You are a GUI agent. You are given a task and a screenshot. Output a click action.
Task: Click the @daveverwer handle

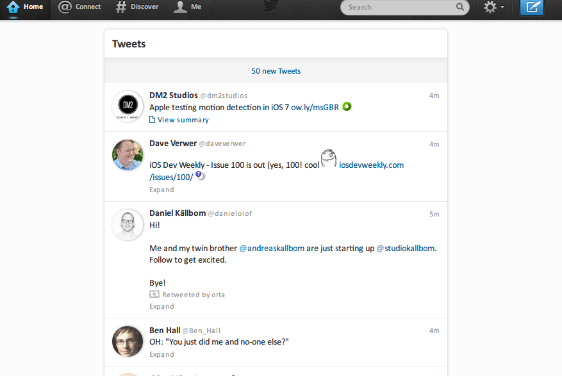click(x=222, y=143)
